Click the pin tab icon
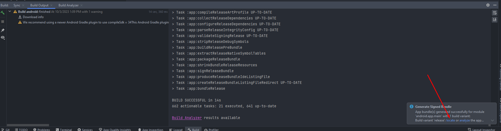The image size is (501, 131). click(3, 30)
